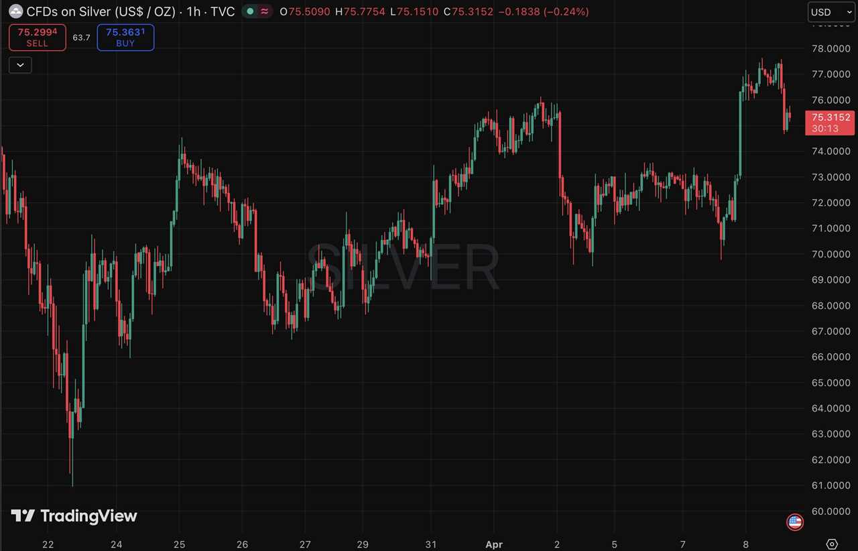Screen dimensions: 858x551
Task: Click the US flag market icon
Action: pyautogui.click(x=794, y=522)
